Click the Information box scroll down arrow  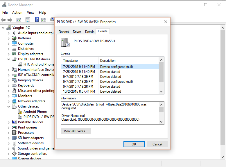[161, 122]
